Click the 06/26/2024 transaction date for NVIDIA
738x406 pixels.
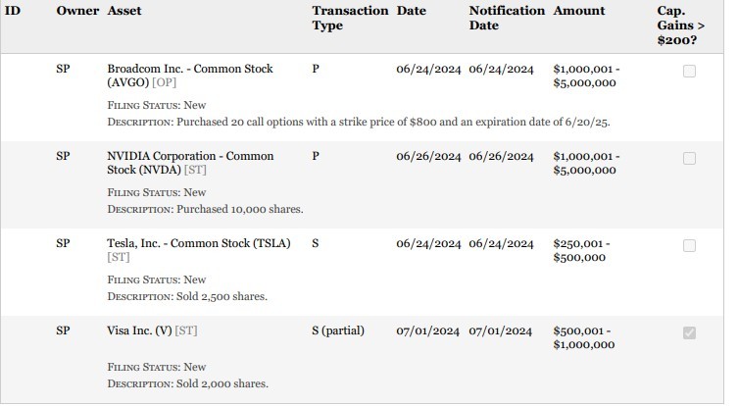[x=428, y=156]
